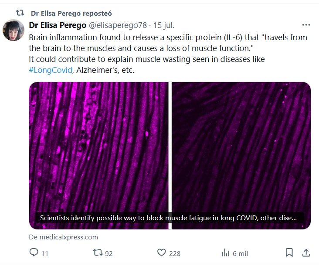Open the share post menu icon

[x=306, y=253]
